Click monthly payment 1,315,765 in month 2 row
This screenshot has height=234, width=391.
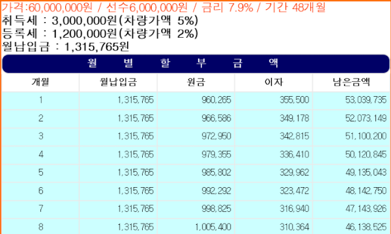click(x=136, y=118)
